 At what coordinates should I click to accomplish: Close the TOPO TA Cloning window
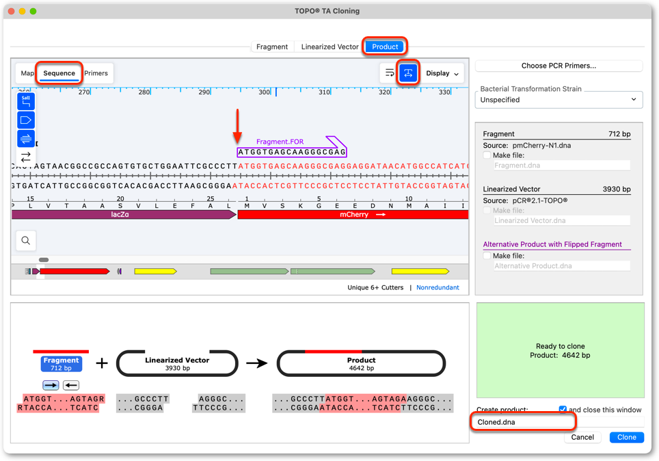12,12
